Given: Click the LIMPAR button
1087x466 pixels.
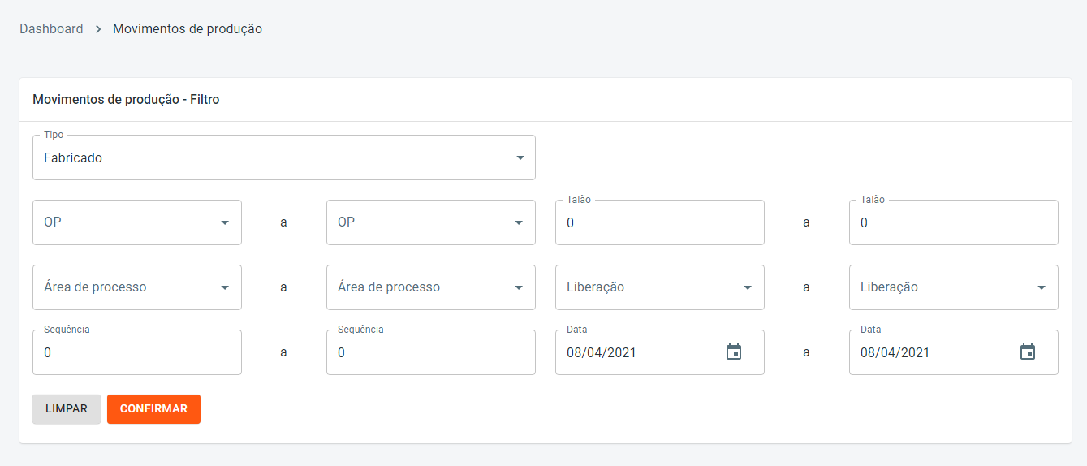Looking at the screenshot, I should (67, 409).
